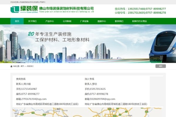
Task: Follow the 联系我们 breadcrumb link
Action: [31, 66]
